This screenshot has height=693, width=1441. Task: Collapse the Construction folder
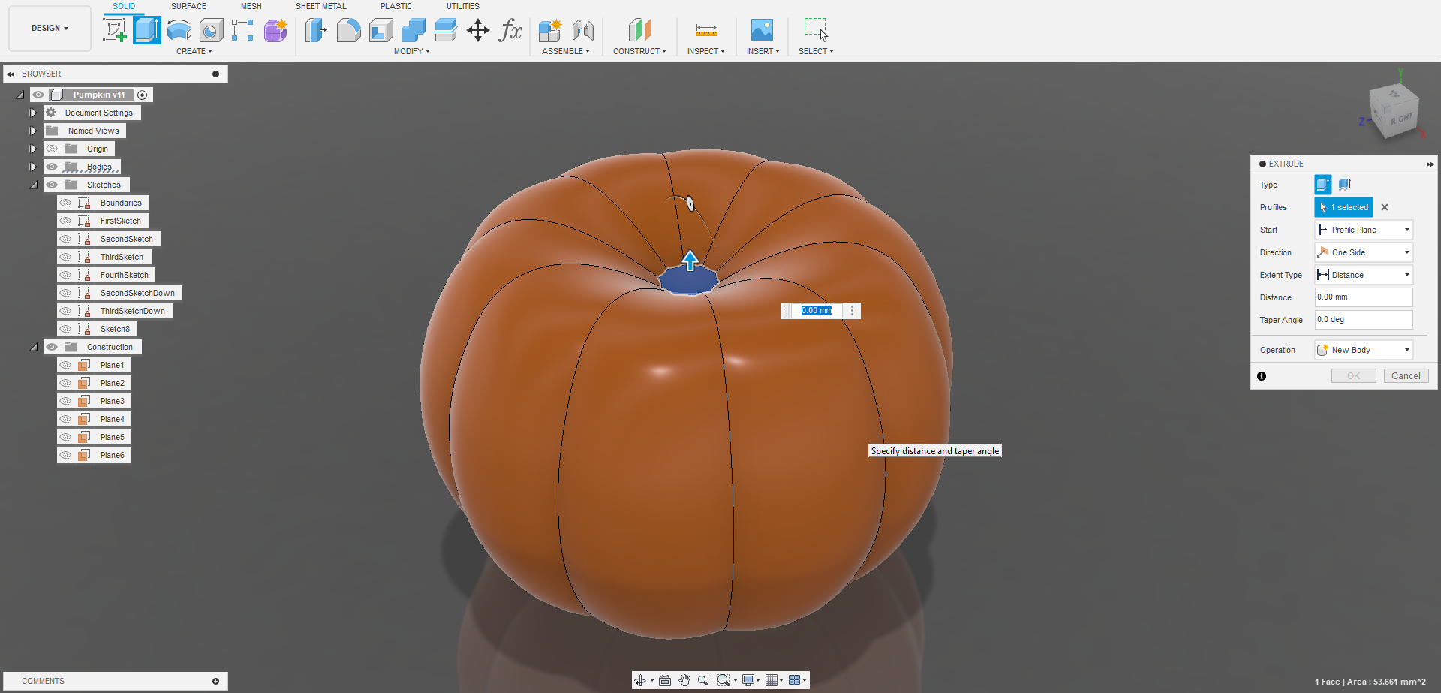[x=33, y=347]
